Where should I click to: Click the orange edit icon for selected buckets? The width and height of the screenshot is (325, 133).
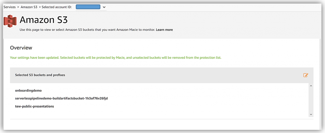point(306,75)
